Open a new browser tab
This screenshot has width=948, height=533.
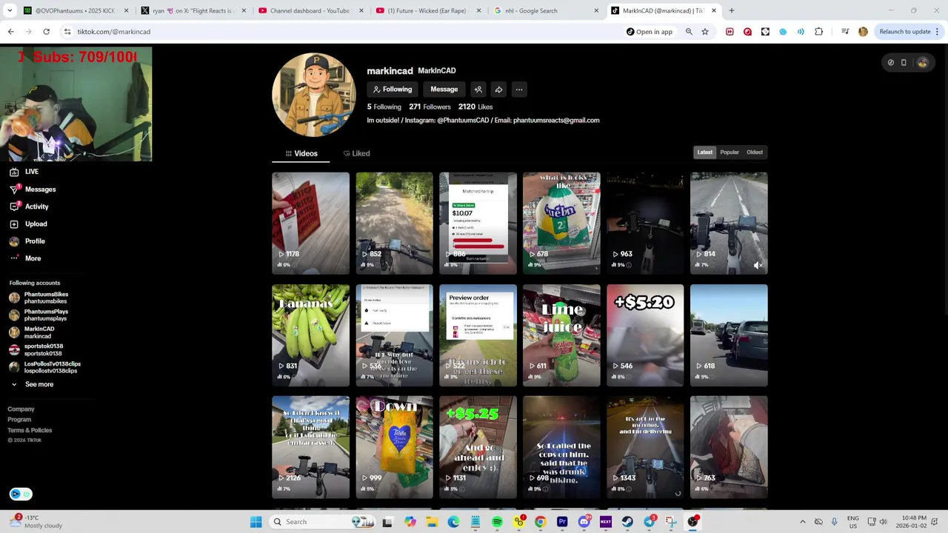pyautogui.click(x=731, y=11)
